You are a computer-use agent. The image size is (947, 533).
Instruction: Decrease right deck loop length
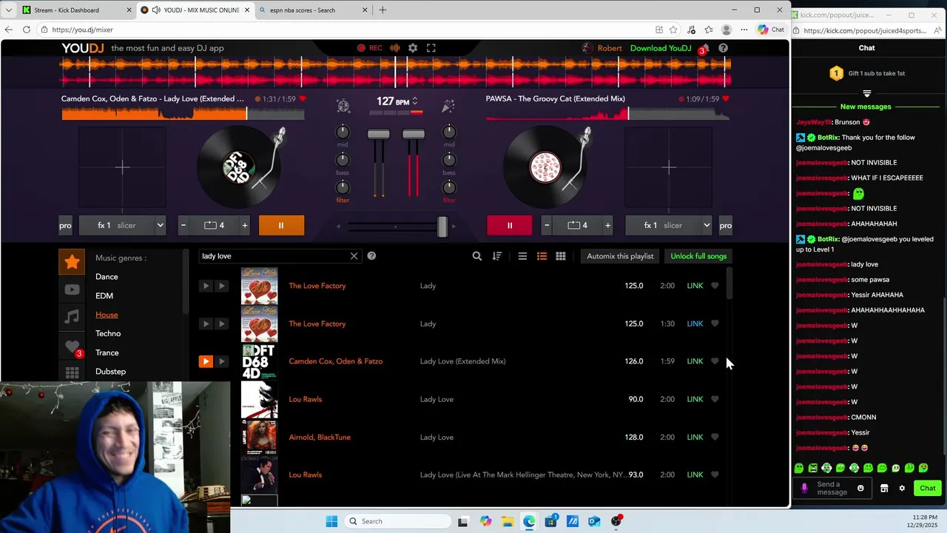pos(547,225)
